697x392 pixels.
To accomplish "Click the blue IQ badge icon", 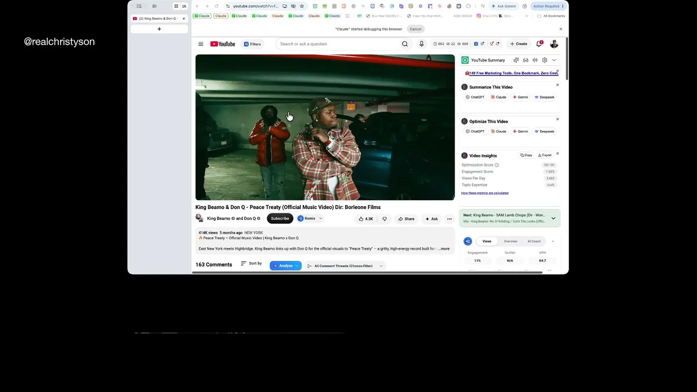I will 468,241.
